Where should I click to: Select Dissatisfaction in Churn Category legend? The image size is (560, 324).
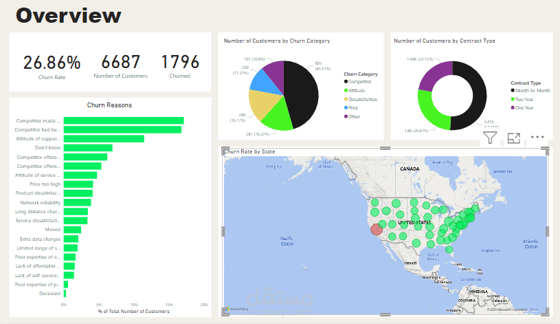tap(361, 100)
